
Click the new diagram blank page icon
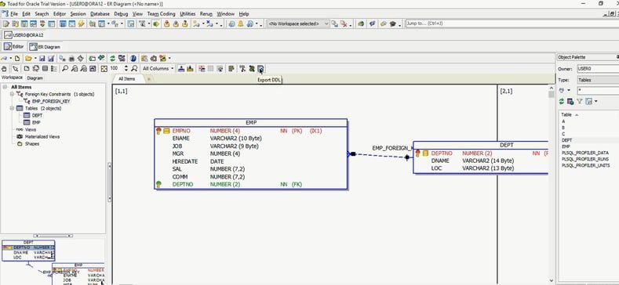17,59
